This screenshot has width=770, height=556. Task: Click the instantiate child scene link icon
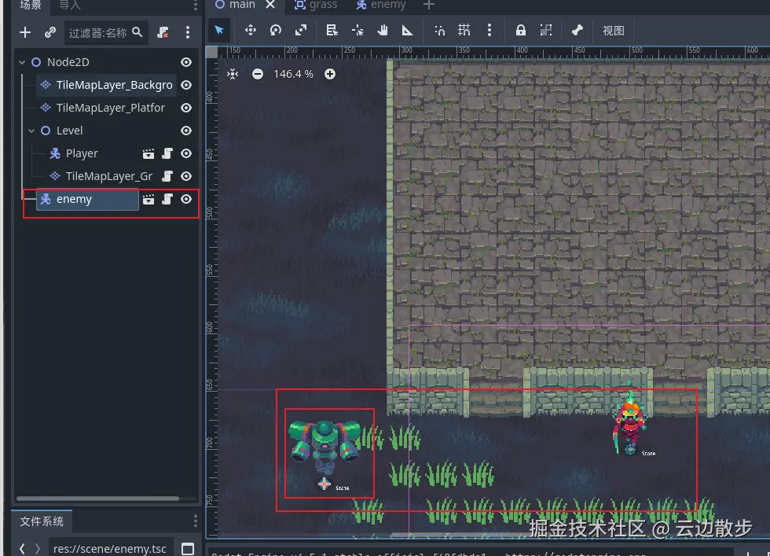pyautogui.click(x=50, y=32)
